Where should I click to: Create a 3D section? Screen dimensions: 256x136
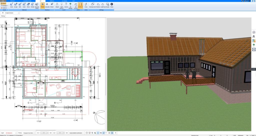[x=76, y=6]
